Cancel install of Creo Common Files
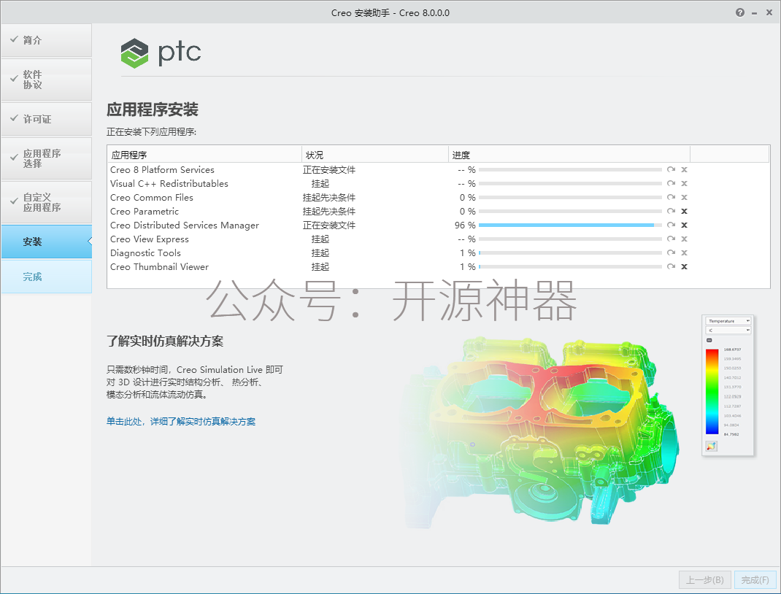 click(x=685, y=198)
